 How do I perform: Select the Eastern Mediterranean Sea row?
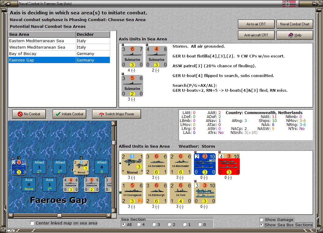click(59, 41)
